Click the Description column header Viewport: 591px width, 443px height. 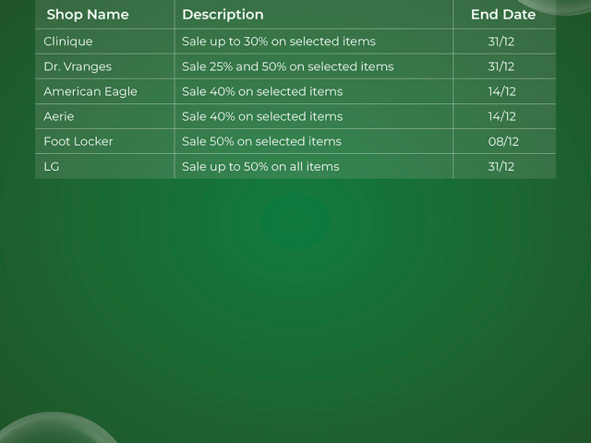(223, 15)
